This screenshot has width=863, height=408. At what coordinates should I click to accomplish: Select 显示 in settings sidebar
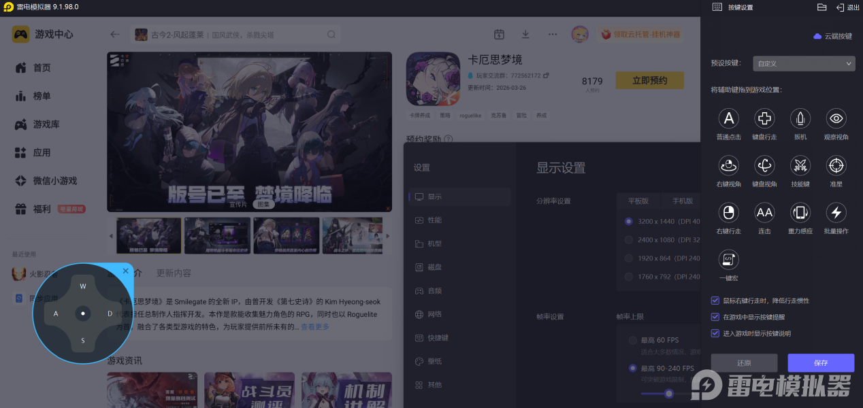click(459, 197)
